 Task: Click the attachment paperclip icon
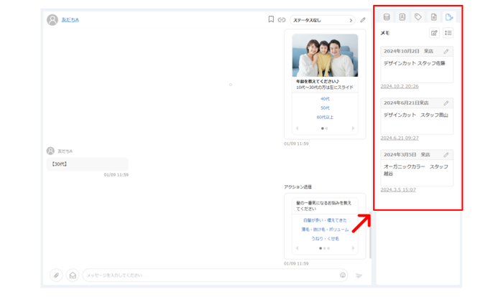[56, 275]
